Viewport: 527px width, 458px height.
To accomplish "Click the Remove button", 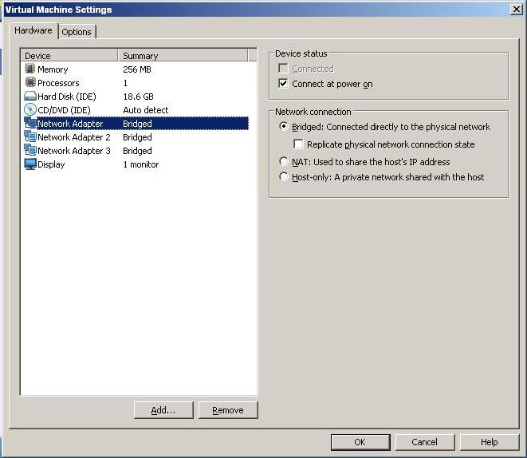I will coord(228,410).
